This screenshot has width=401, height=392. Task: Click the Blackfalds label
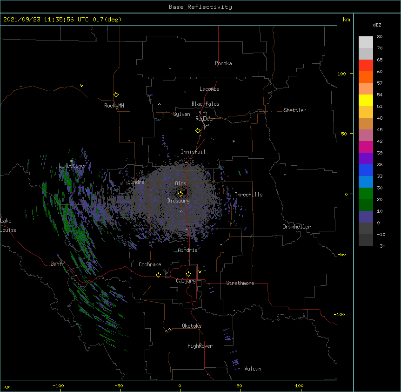tap(205, 104)
